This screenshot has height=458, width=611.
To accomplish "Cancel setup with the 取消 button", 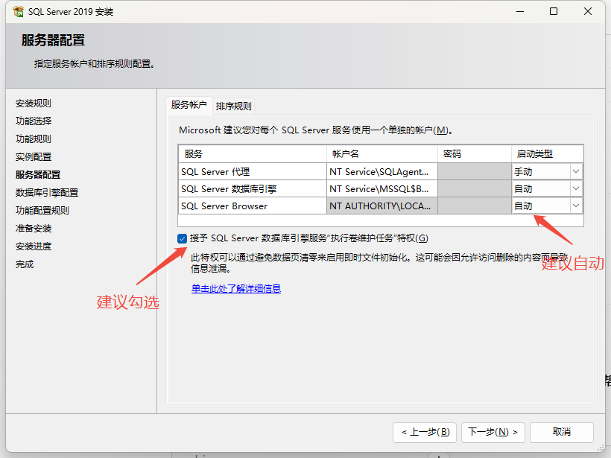I will coord(562,432).
